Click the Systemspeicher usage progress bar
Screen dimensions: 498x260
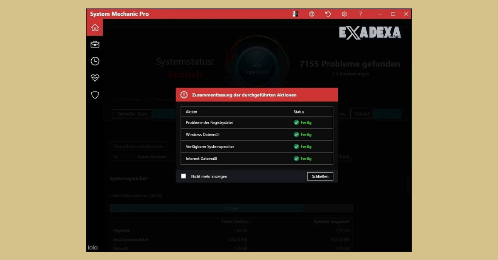click(231, 208)
